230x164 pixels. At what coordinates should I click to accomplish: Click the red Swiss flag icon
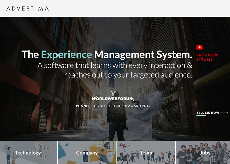coord(199,47)
